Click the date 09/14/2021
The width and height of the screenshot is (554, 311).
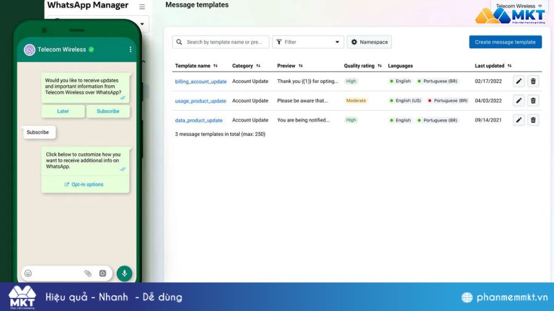pyautogui.click(x=488, y=120)
